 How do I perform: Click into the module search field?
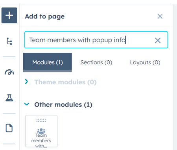(x=96, y=40)
